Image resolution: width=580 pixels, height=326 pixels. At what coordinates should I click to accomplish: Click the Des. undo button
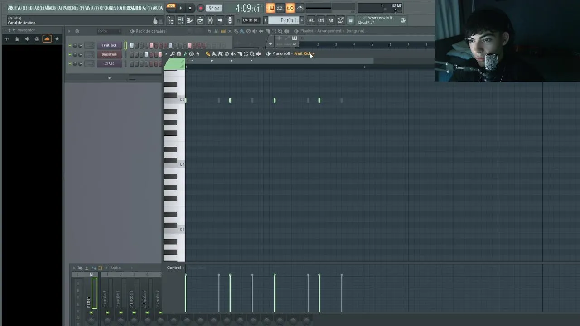[310, 20]
